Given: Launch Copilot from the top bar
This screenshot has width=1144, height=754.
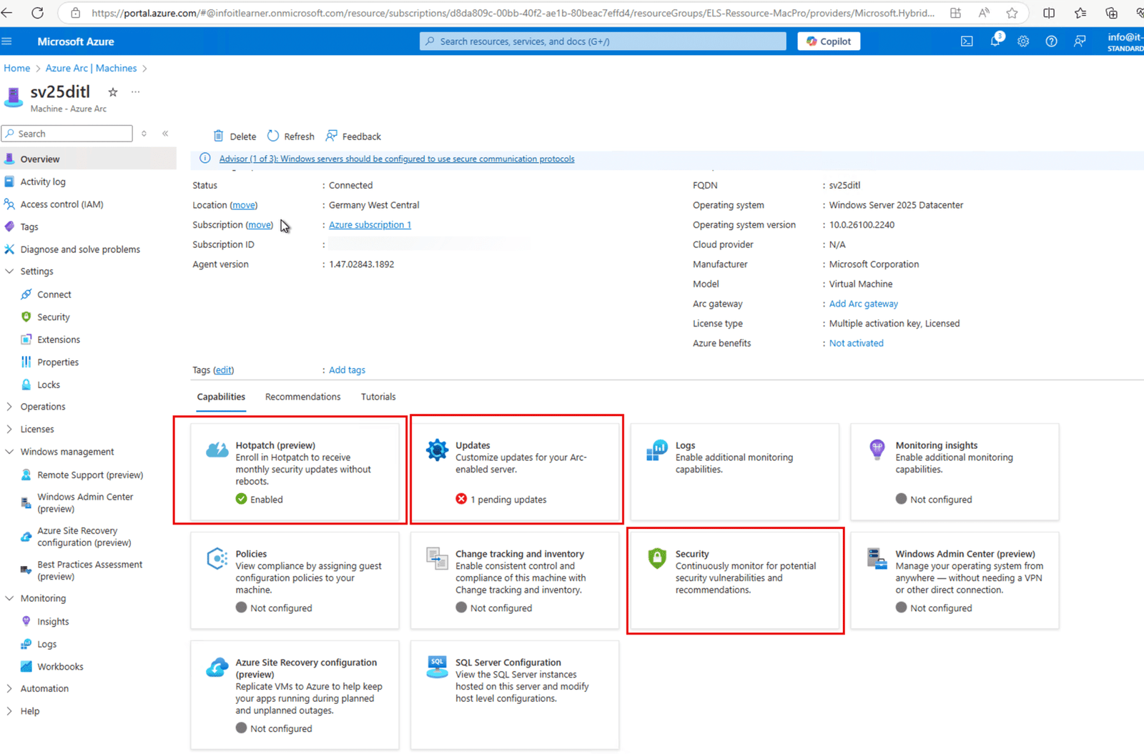Looking at the screenshot, I should tap(828, 41).
